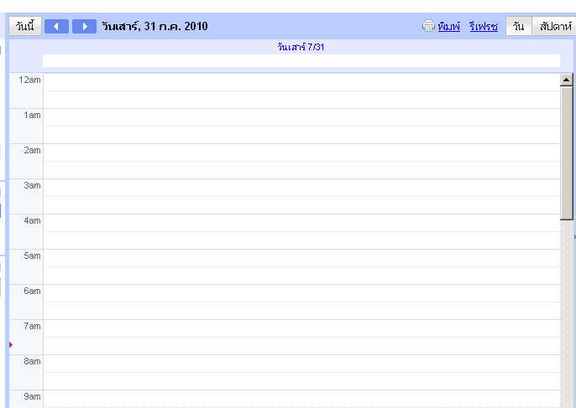Click the 4am time slot row
The image size is (576, 408).
coord(301,232)
